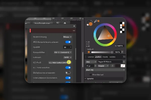Click the opacity slider handle

click(x=112, y=52)
